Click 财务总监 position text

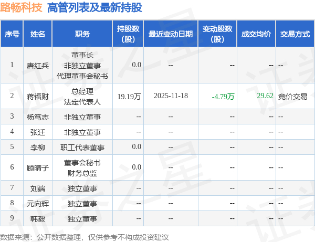click(x=82, y=173)
